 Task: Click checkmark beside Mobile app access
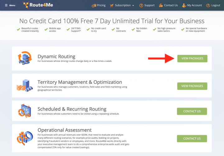[x=46, y=29]
